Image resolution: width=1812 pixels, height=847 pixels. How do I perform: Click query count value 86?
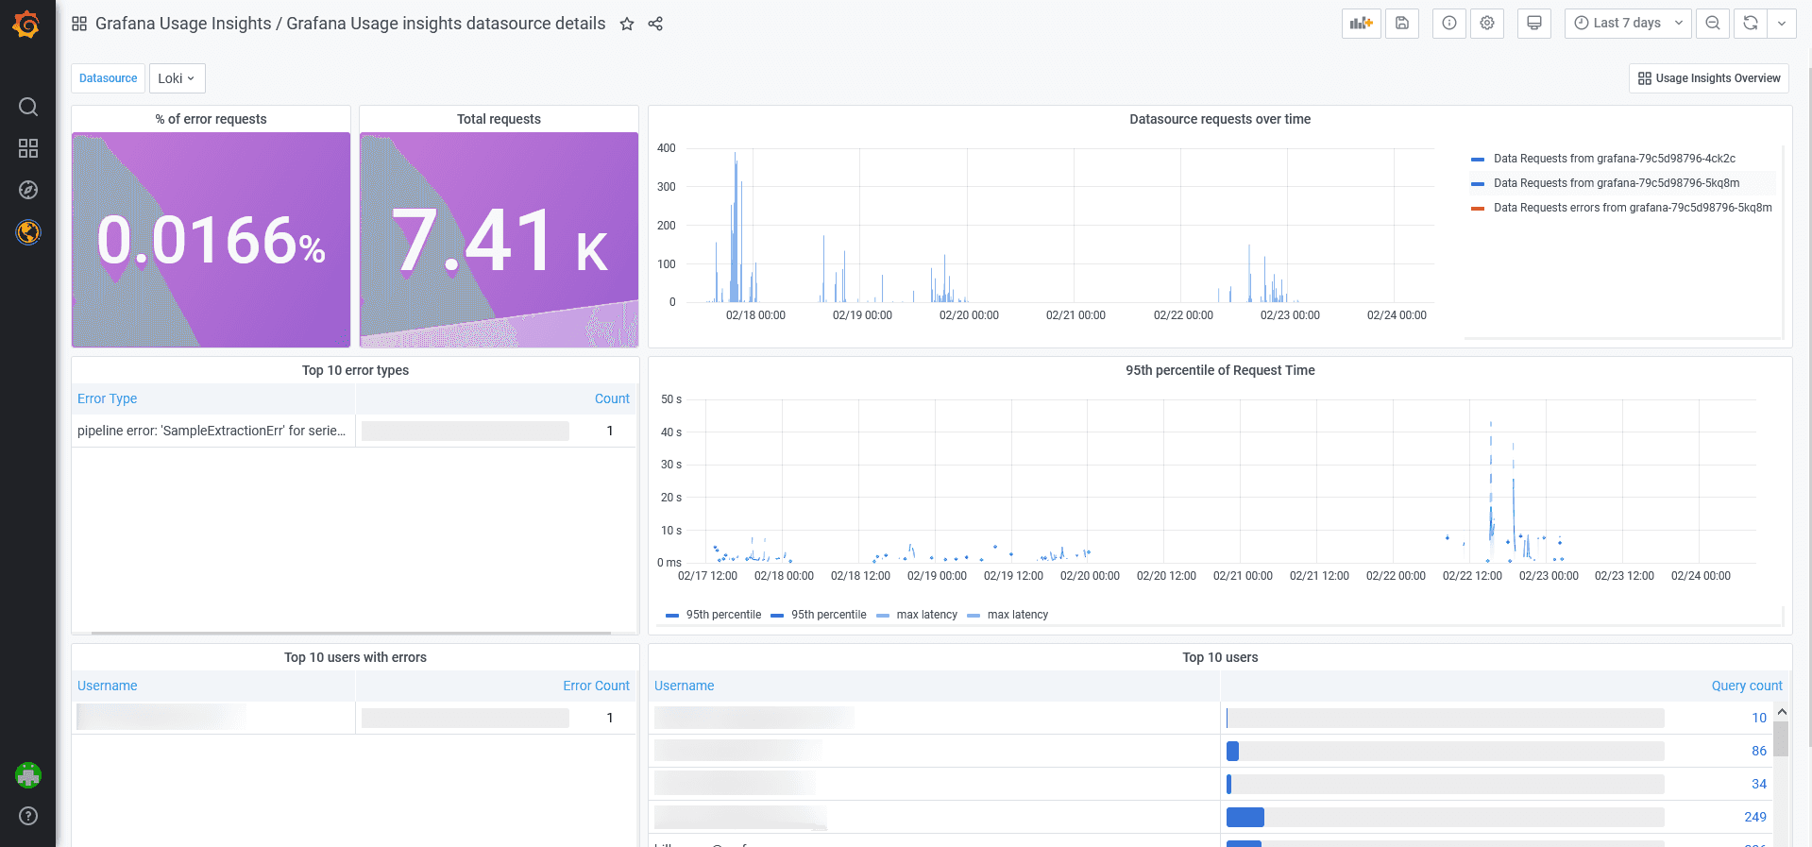[x=1759, y=751]
